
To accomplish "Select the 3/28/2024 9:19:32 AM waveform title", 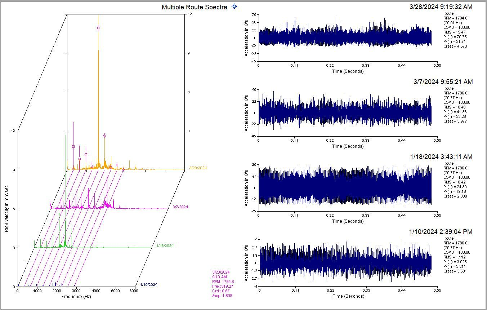I will pos(441,6).
